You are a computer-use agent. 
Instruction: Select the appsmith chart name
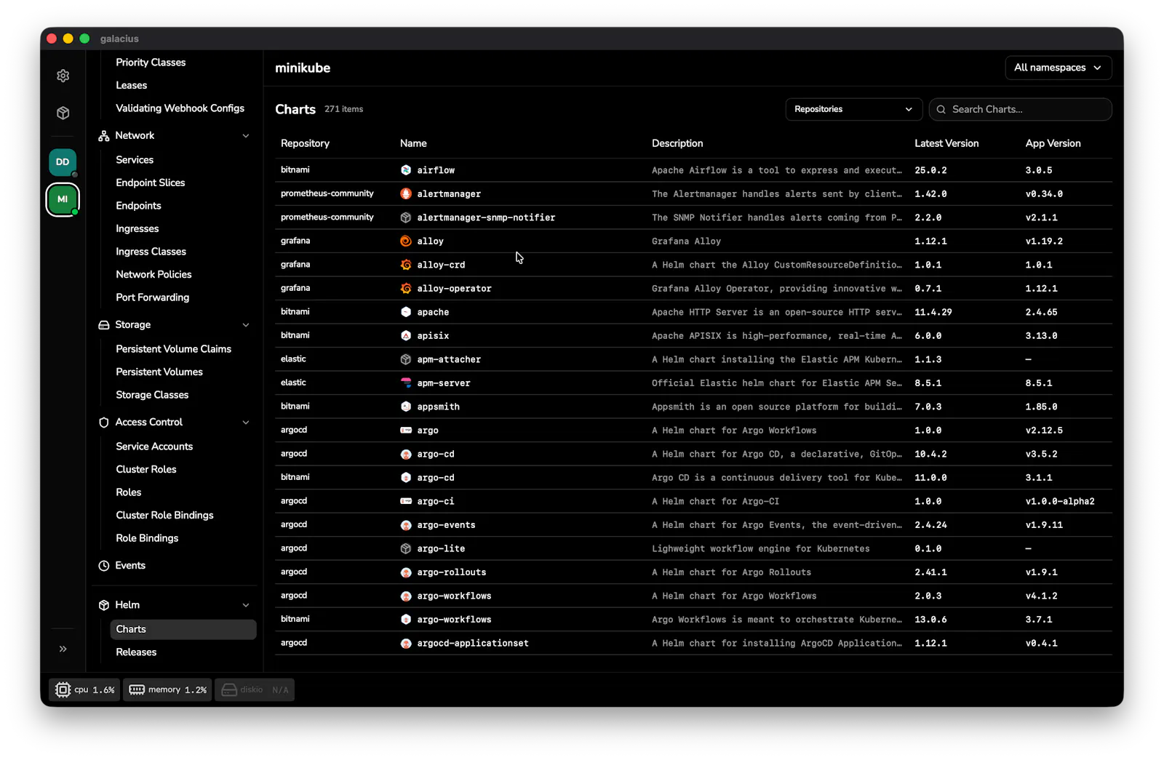pyautogui.click(x=438, y=407)
